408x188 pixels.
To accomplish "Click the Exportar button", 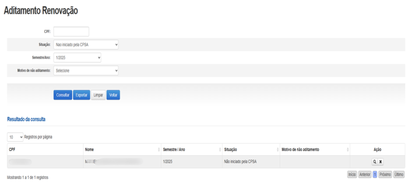I will click(x=81, y=95).
